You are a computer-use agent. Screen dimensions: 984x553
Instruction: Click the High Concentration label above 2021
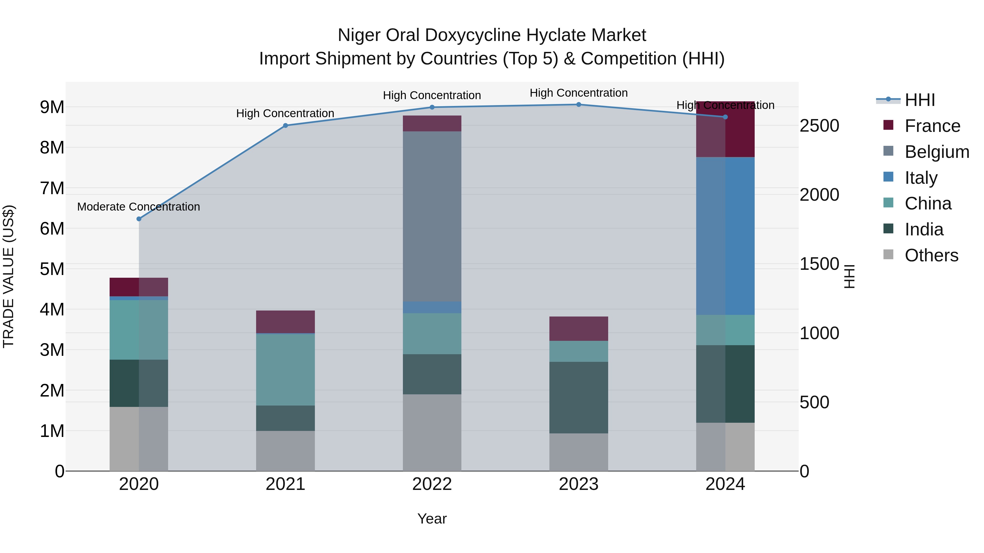285,113
